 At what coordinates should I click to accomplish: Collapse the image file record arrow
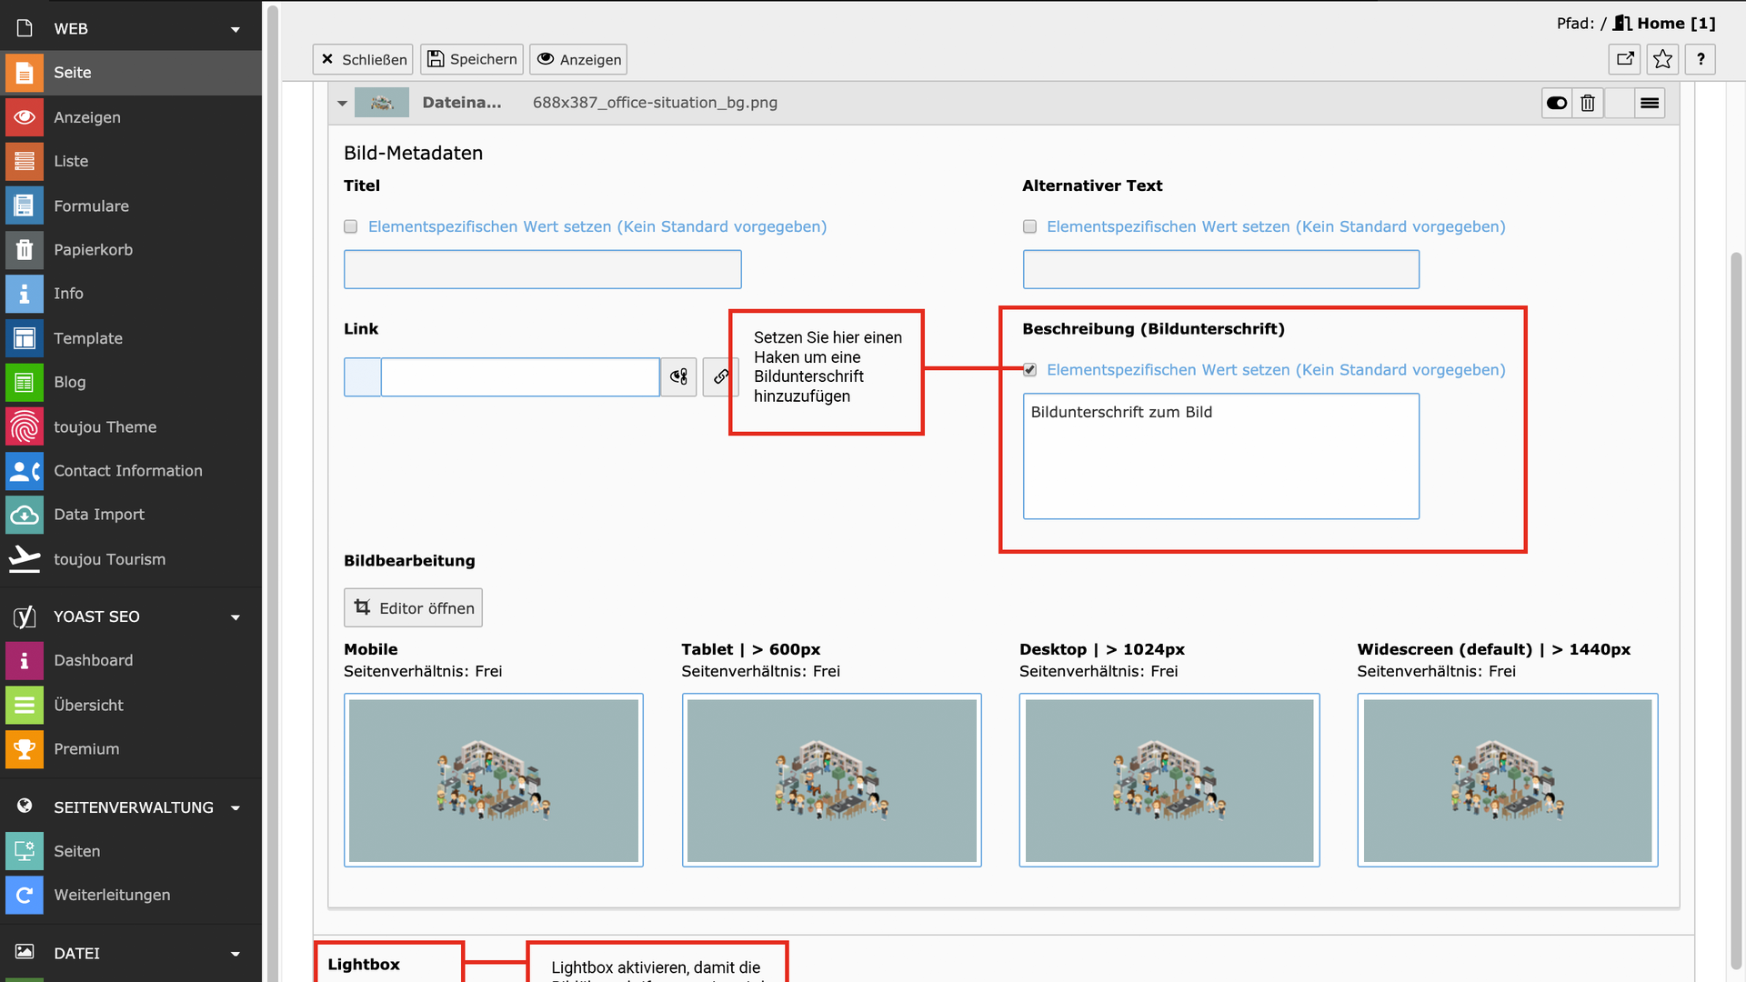tap(342, 104)
